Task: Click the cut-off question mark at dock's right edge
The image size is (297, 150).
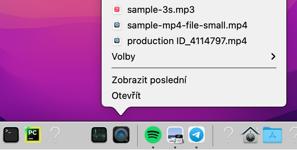Action: point(293,135)
